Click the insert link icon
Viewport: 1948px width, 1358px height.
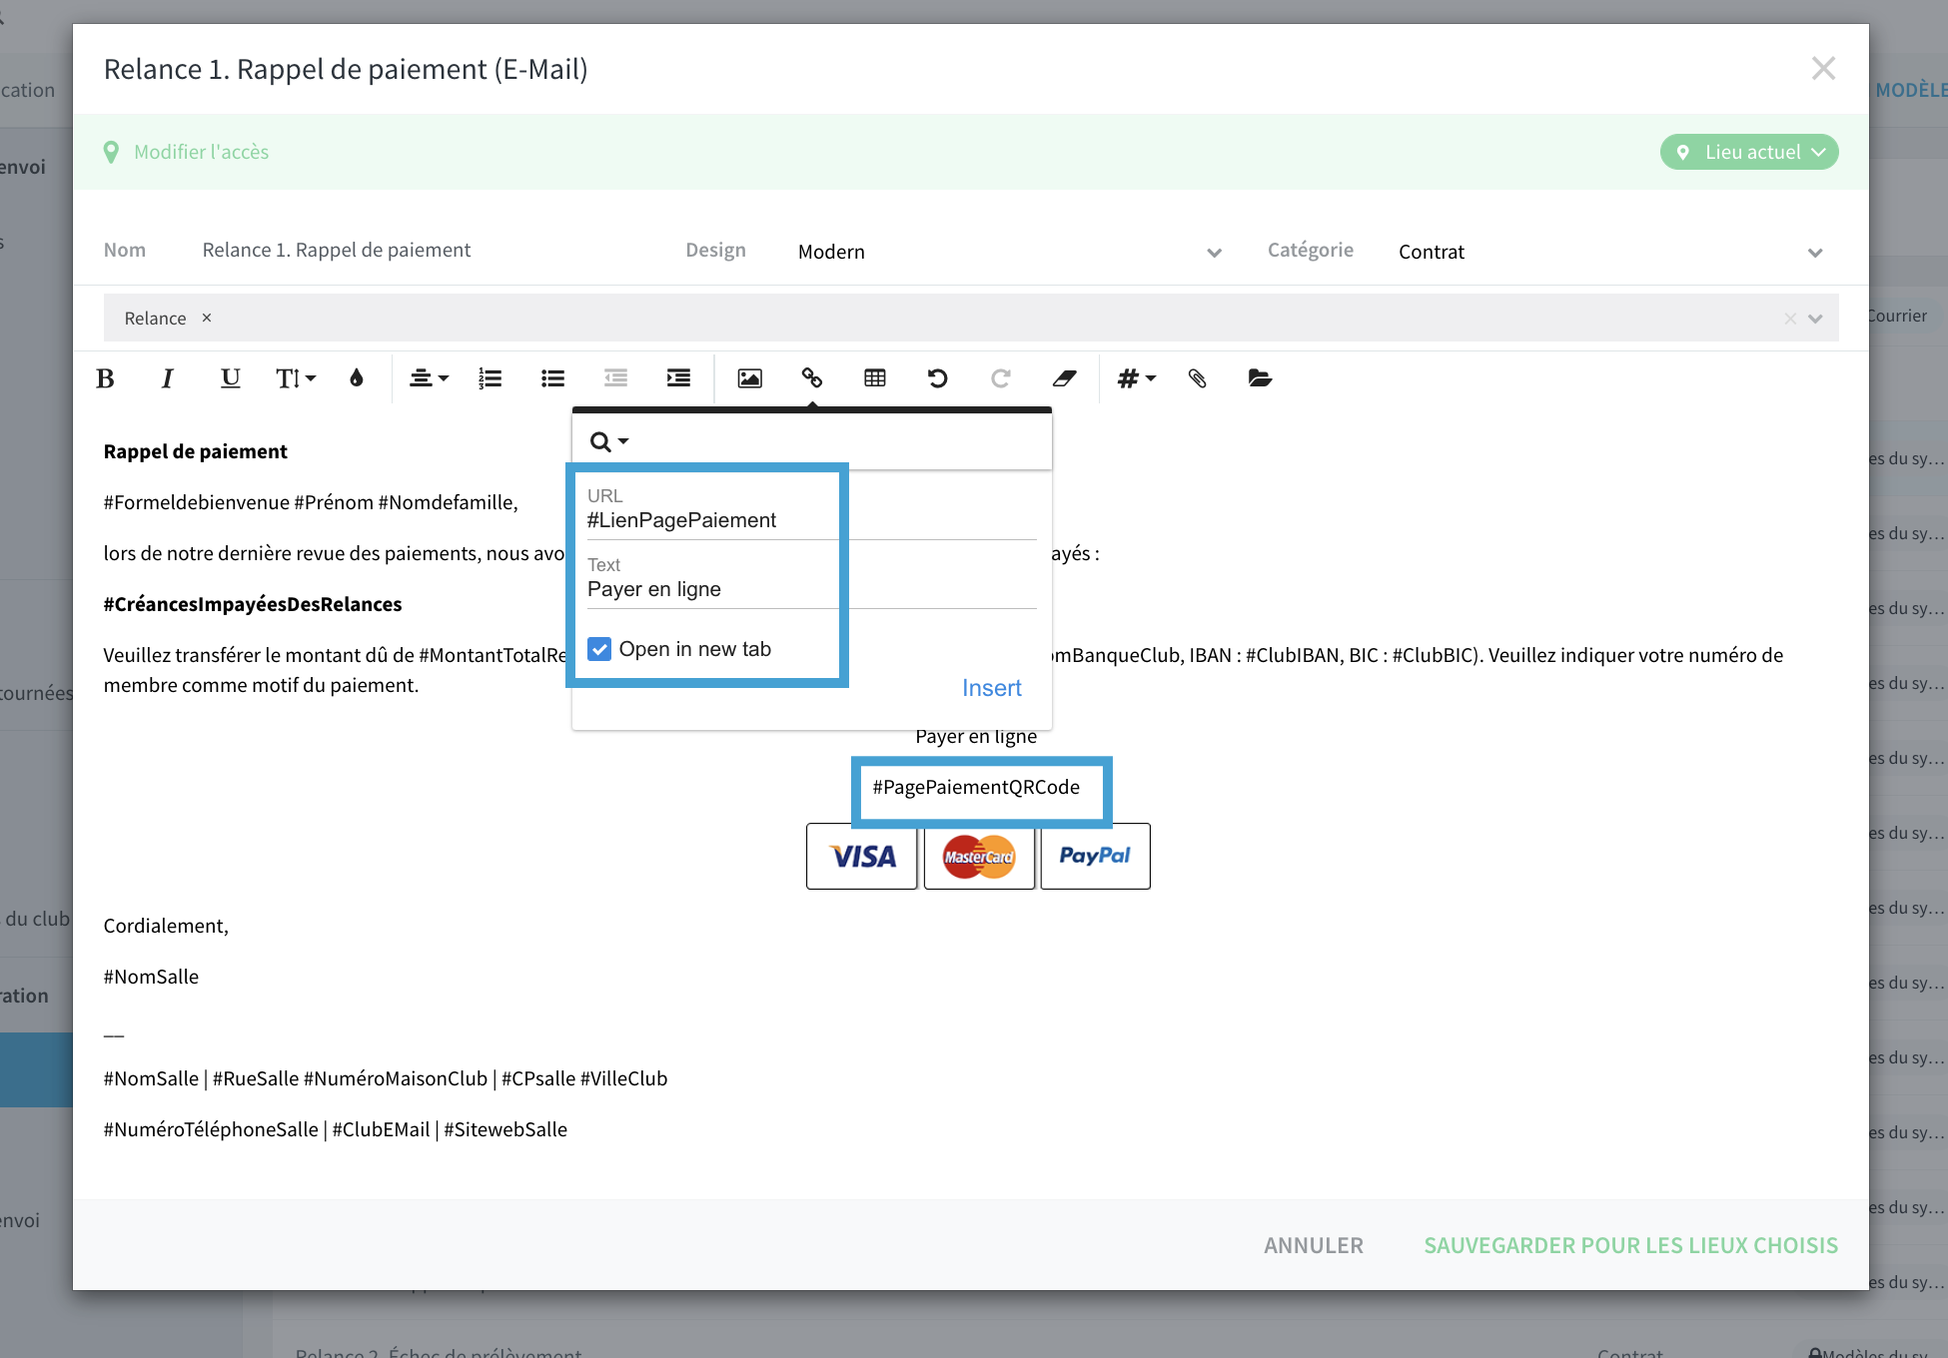point(812,378)
